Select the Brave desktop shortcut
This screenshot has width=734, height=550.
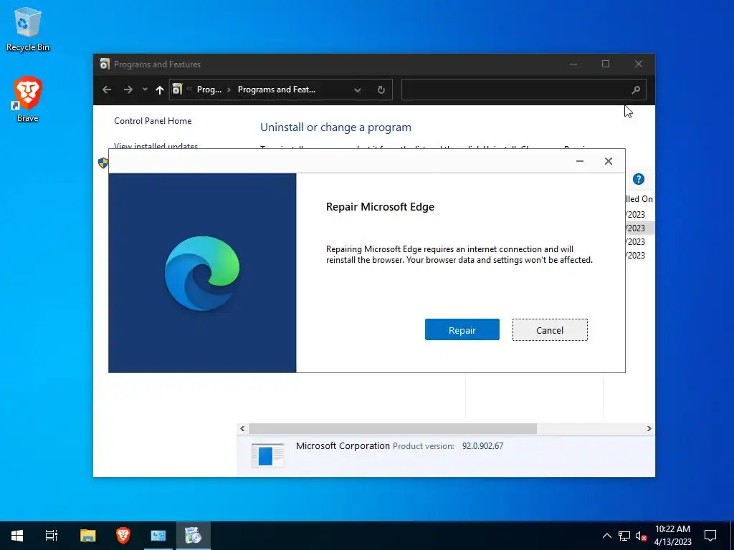click(x=28, y=100)
